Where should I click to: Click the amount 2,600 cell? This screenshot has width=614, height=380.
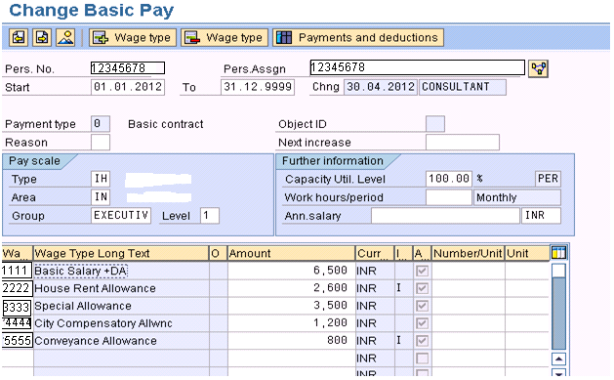[291, 288]
